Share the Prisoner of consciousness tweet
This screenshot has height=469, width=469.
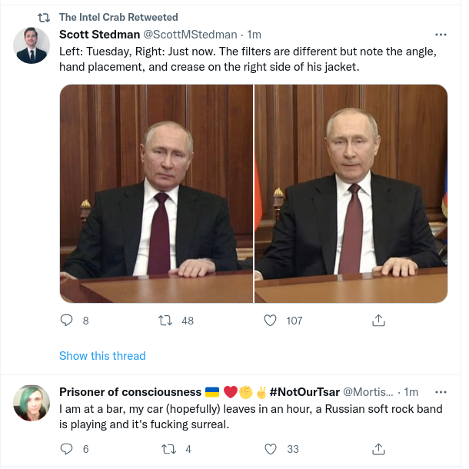(378, 449)
